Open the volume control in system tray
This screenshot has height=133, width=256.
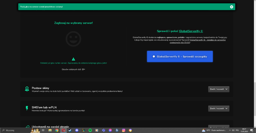click(233, 130)
